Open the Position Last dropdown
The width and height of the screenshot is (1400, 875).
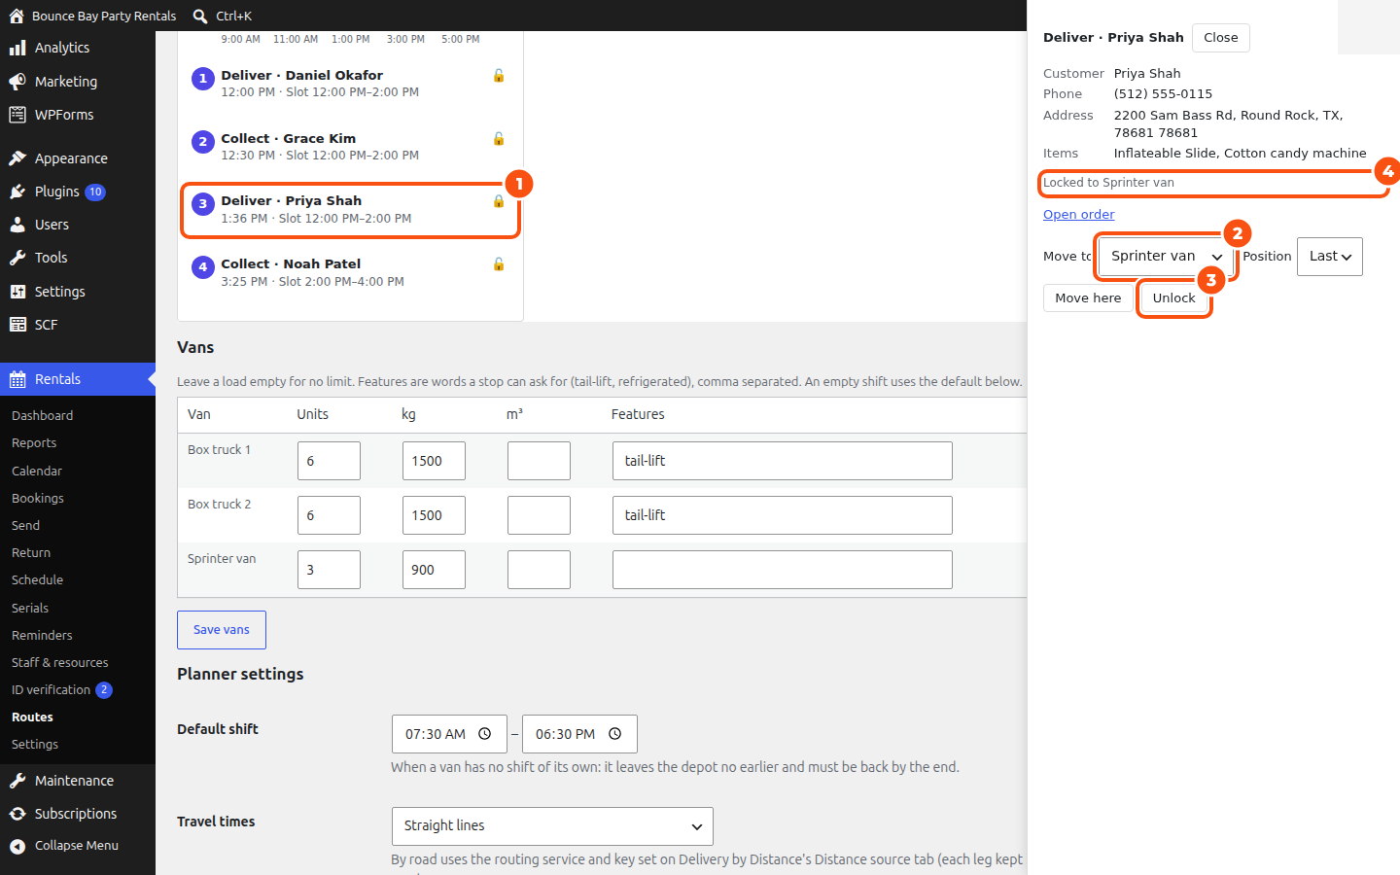point(1330,257)
